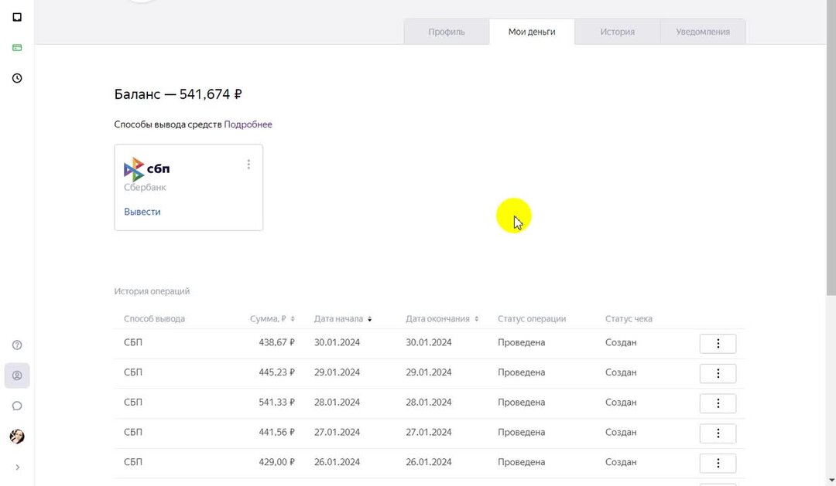836x486 pixels.
Task: Sort by Дата начала column
Action: (x=343, y=318)
